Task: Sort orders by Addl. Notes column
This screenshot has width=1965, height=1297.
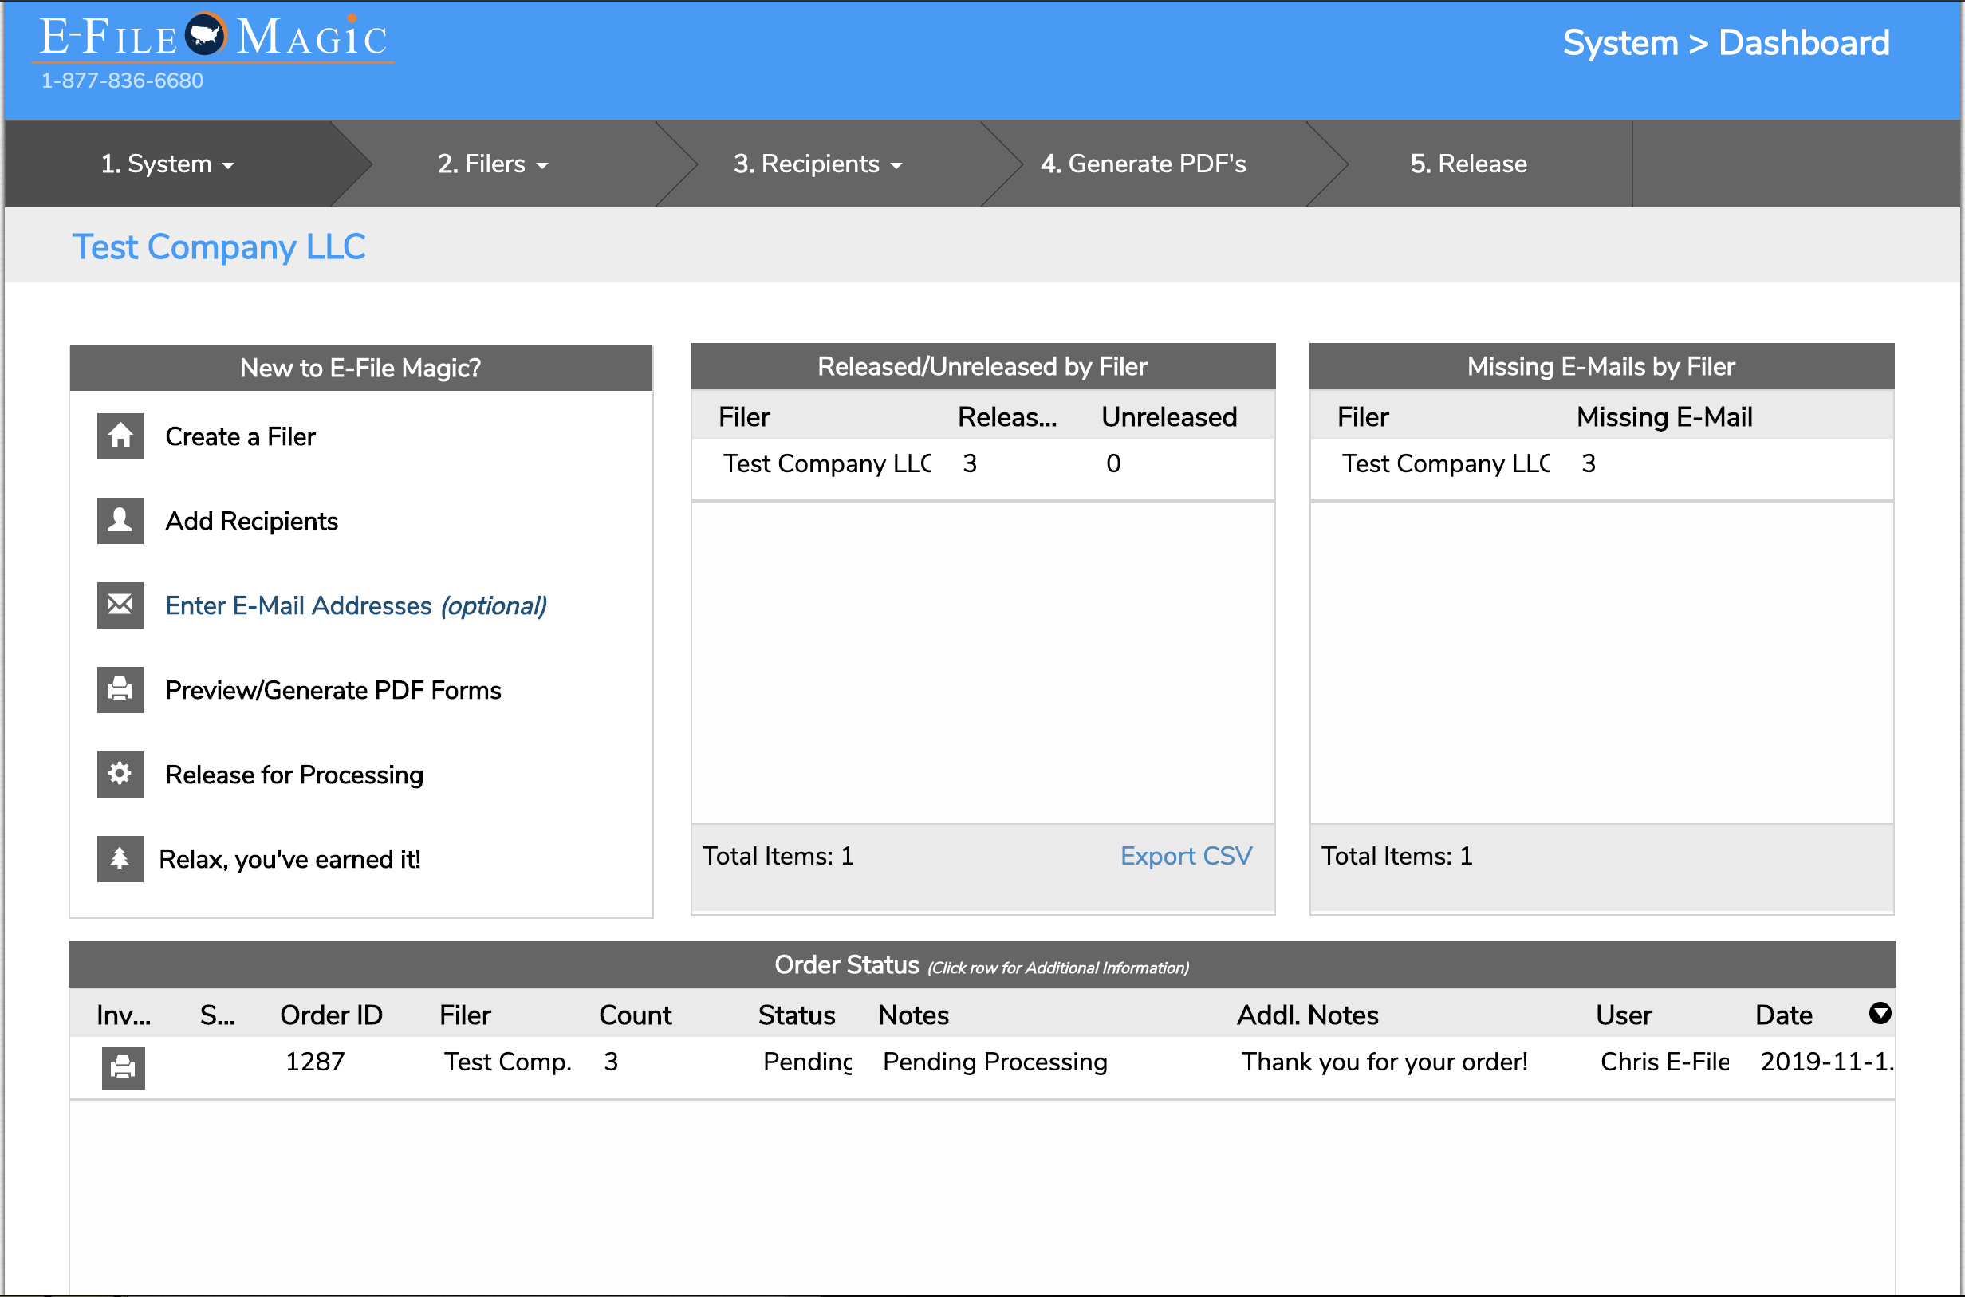Action: [x=1308, y=1014]
